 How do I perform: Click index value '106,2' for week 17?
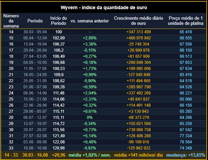(x=59, y=50)
